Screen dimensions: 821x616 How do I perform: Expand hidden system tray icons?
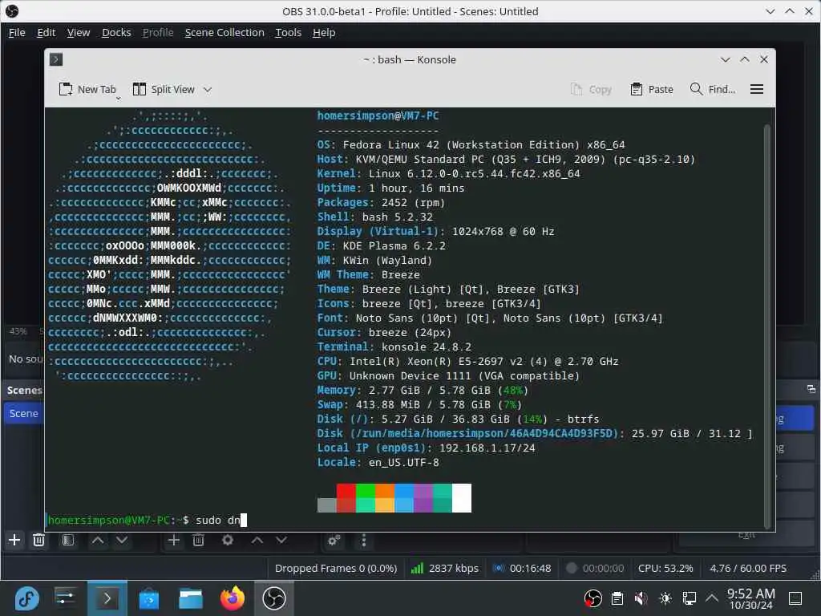pos(712,598)
